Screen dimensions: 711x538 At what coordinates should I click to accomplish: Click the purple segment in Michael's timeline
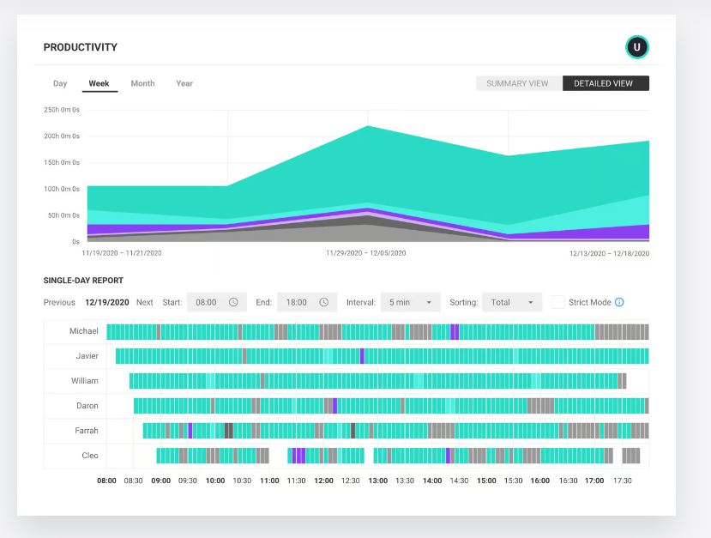coord(455,332)
